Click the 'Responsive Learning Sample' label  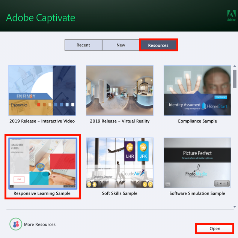tap(42, 193)
